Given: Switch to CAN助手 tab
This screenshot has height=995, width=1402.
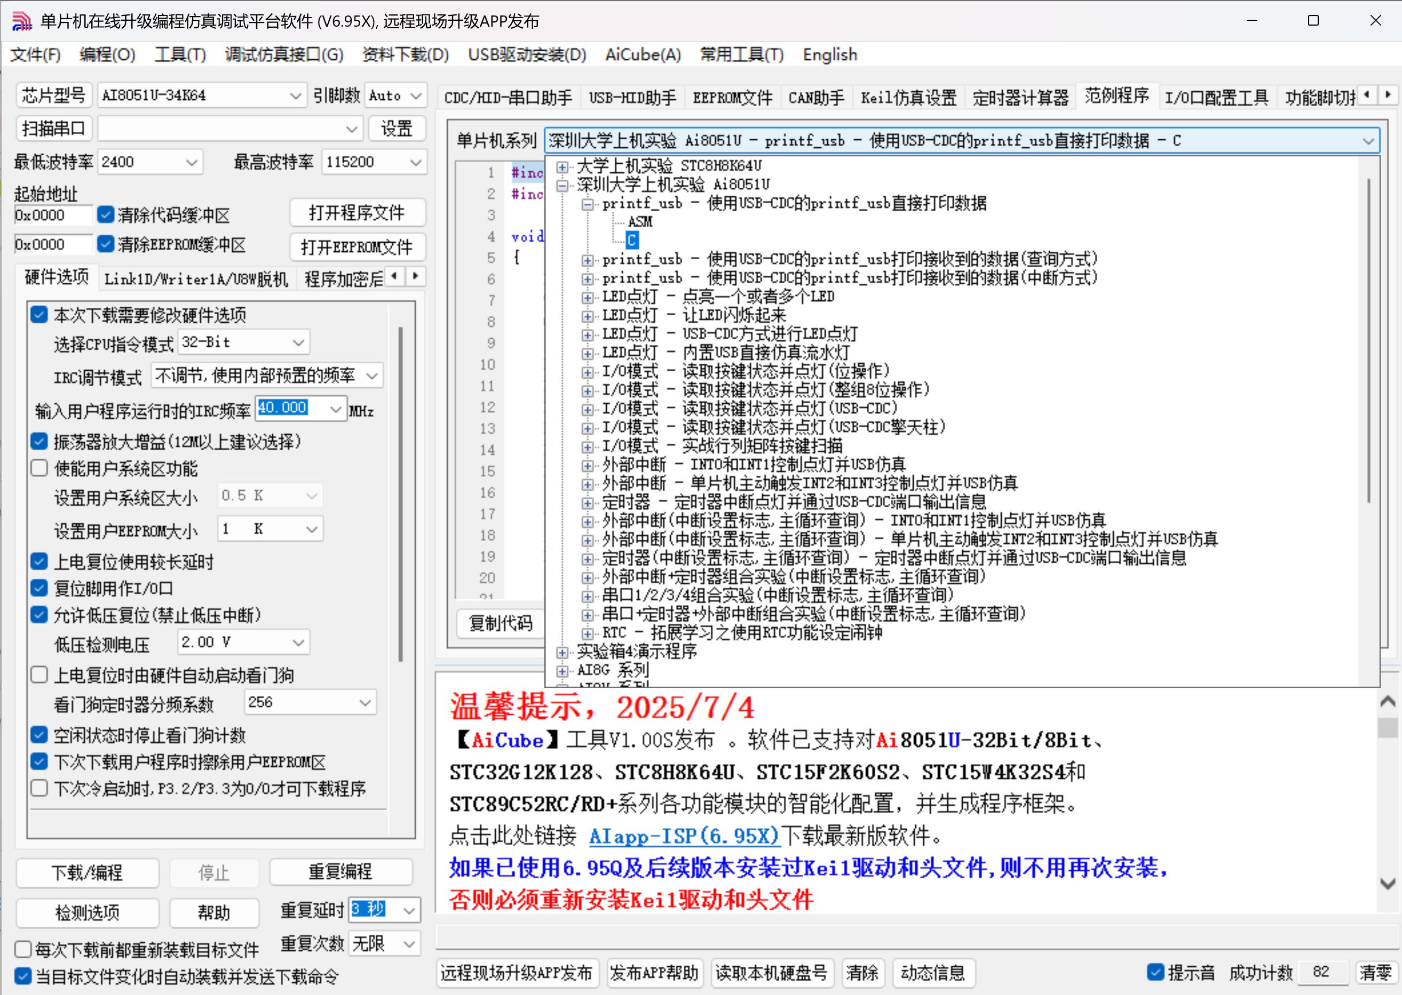Looking at the screenshot, I should click(x=815, y=98).
